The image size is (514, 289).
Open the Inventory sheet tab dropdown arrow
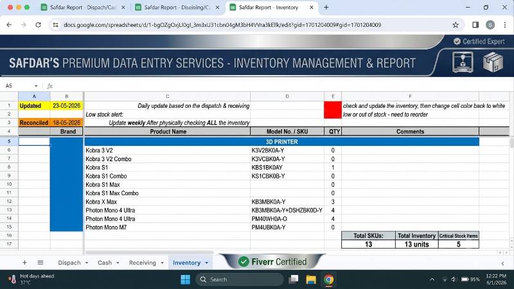(x=206, y=263)
